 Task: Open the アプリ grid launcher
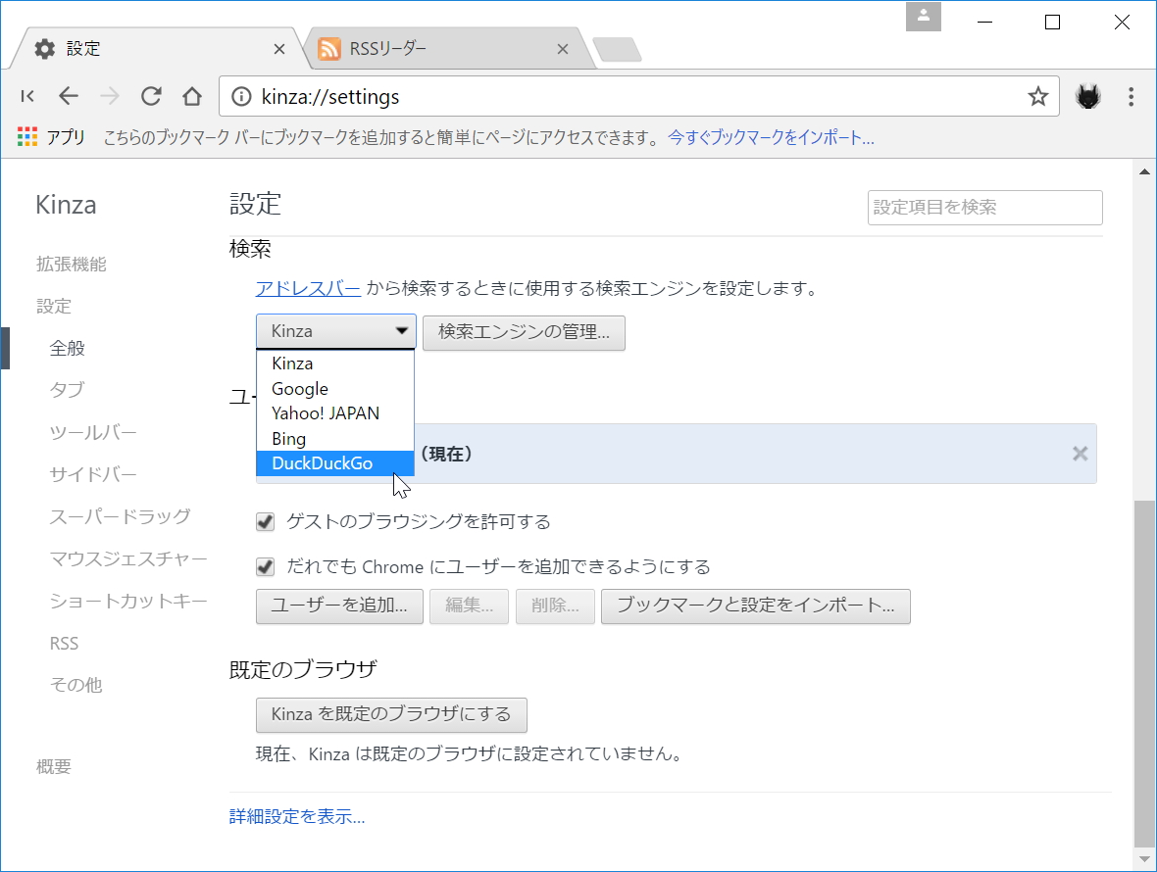click(26, 137)
